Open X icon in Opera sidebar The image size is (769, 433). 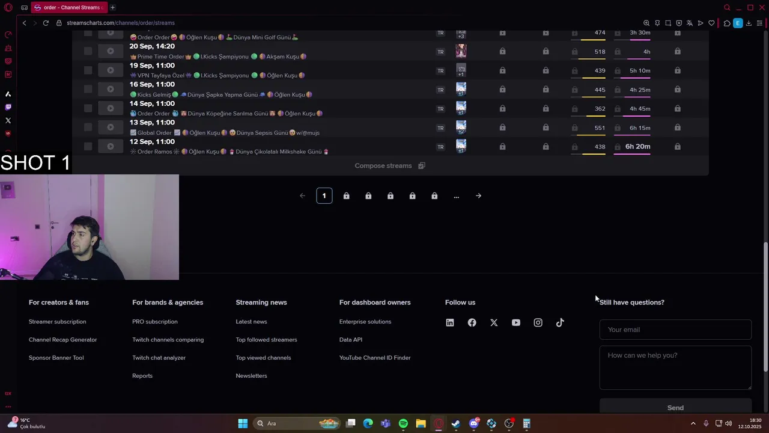click(8, 120)
